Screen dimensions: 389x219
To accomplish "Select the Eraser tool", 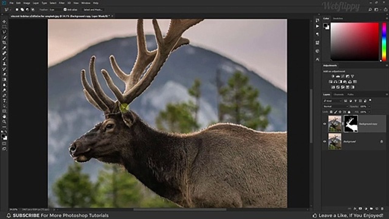I will 4,74.
